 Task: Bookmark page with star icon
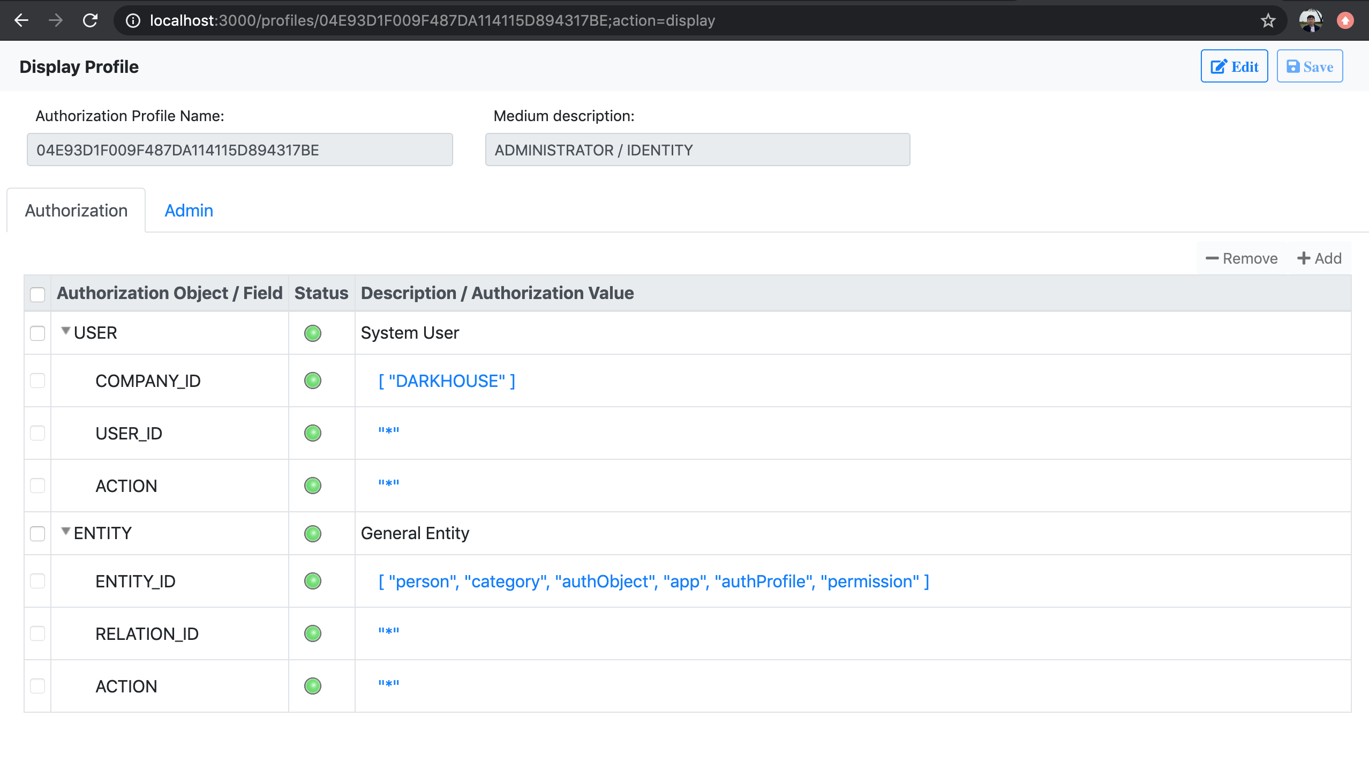click(x=1268, y=21)
